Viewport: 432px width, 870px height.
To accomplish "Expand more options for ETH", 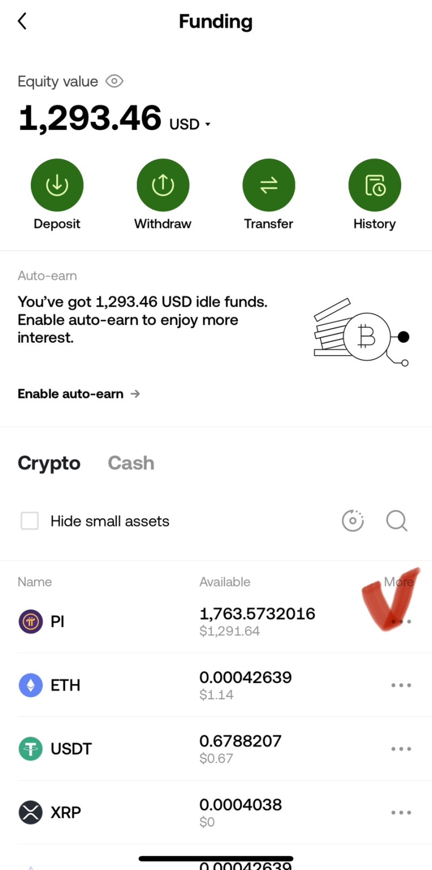I will click(x=401, y=685).
